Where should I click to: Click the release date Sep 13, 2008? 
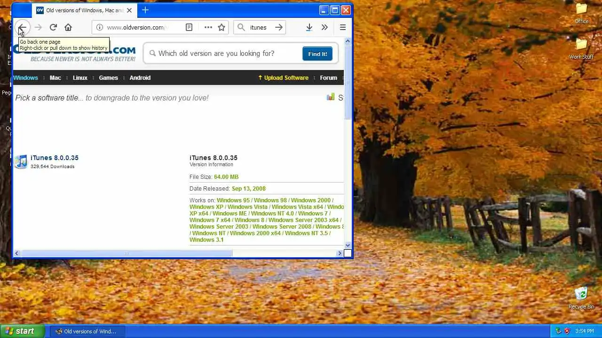coord(249,189)
